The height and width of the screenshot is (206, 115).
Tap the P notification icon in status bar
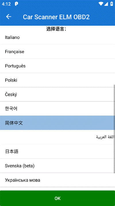coord(16,4)
